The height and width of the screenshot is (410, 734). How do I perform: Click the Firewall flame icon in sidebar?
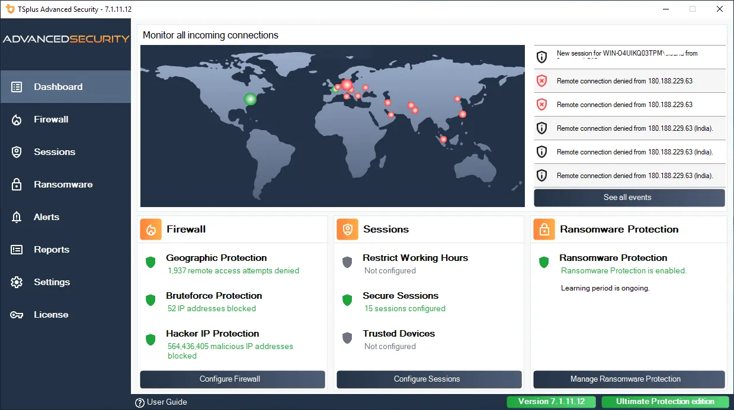click(17, 120)
